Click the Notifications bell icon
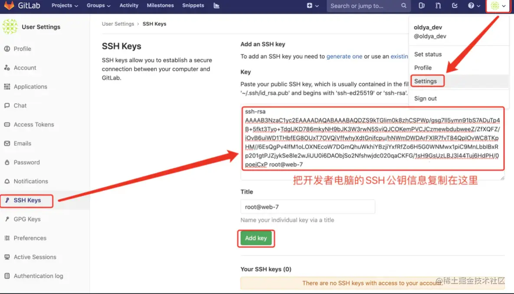 (x=7, y=181)
